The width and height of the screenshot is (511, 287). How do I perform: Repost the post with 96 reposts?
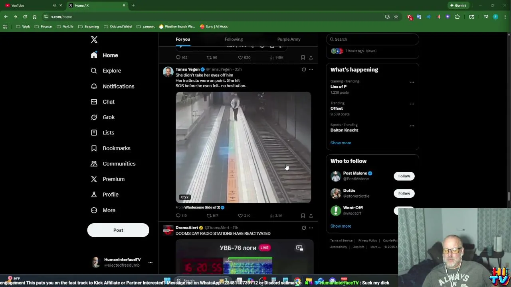click(x=212, y=57)
